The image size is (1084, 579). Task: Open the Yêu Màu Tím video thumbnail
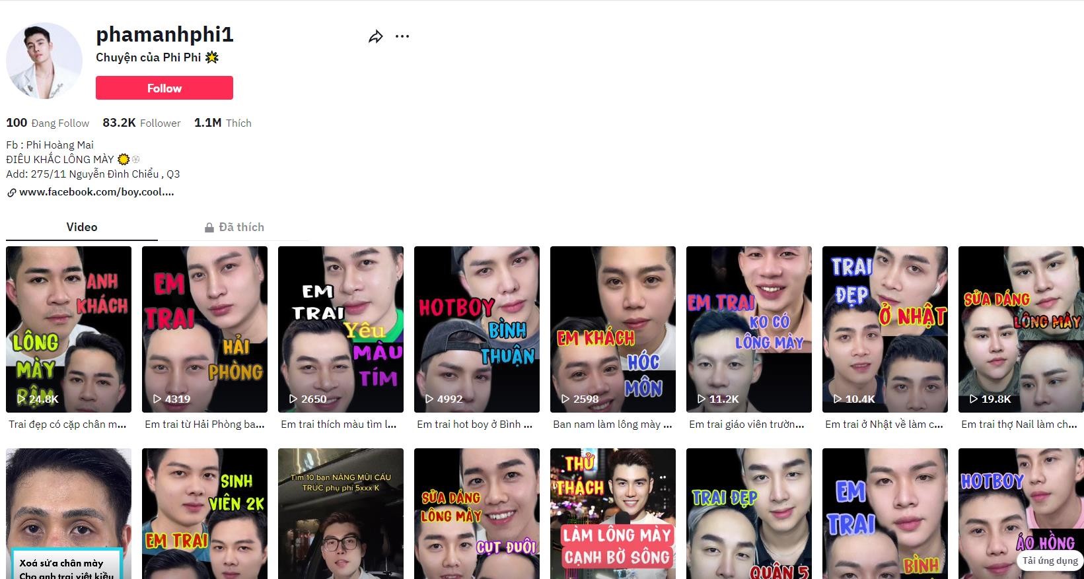341,329
